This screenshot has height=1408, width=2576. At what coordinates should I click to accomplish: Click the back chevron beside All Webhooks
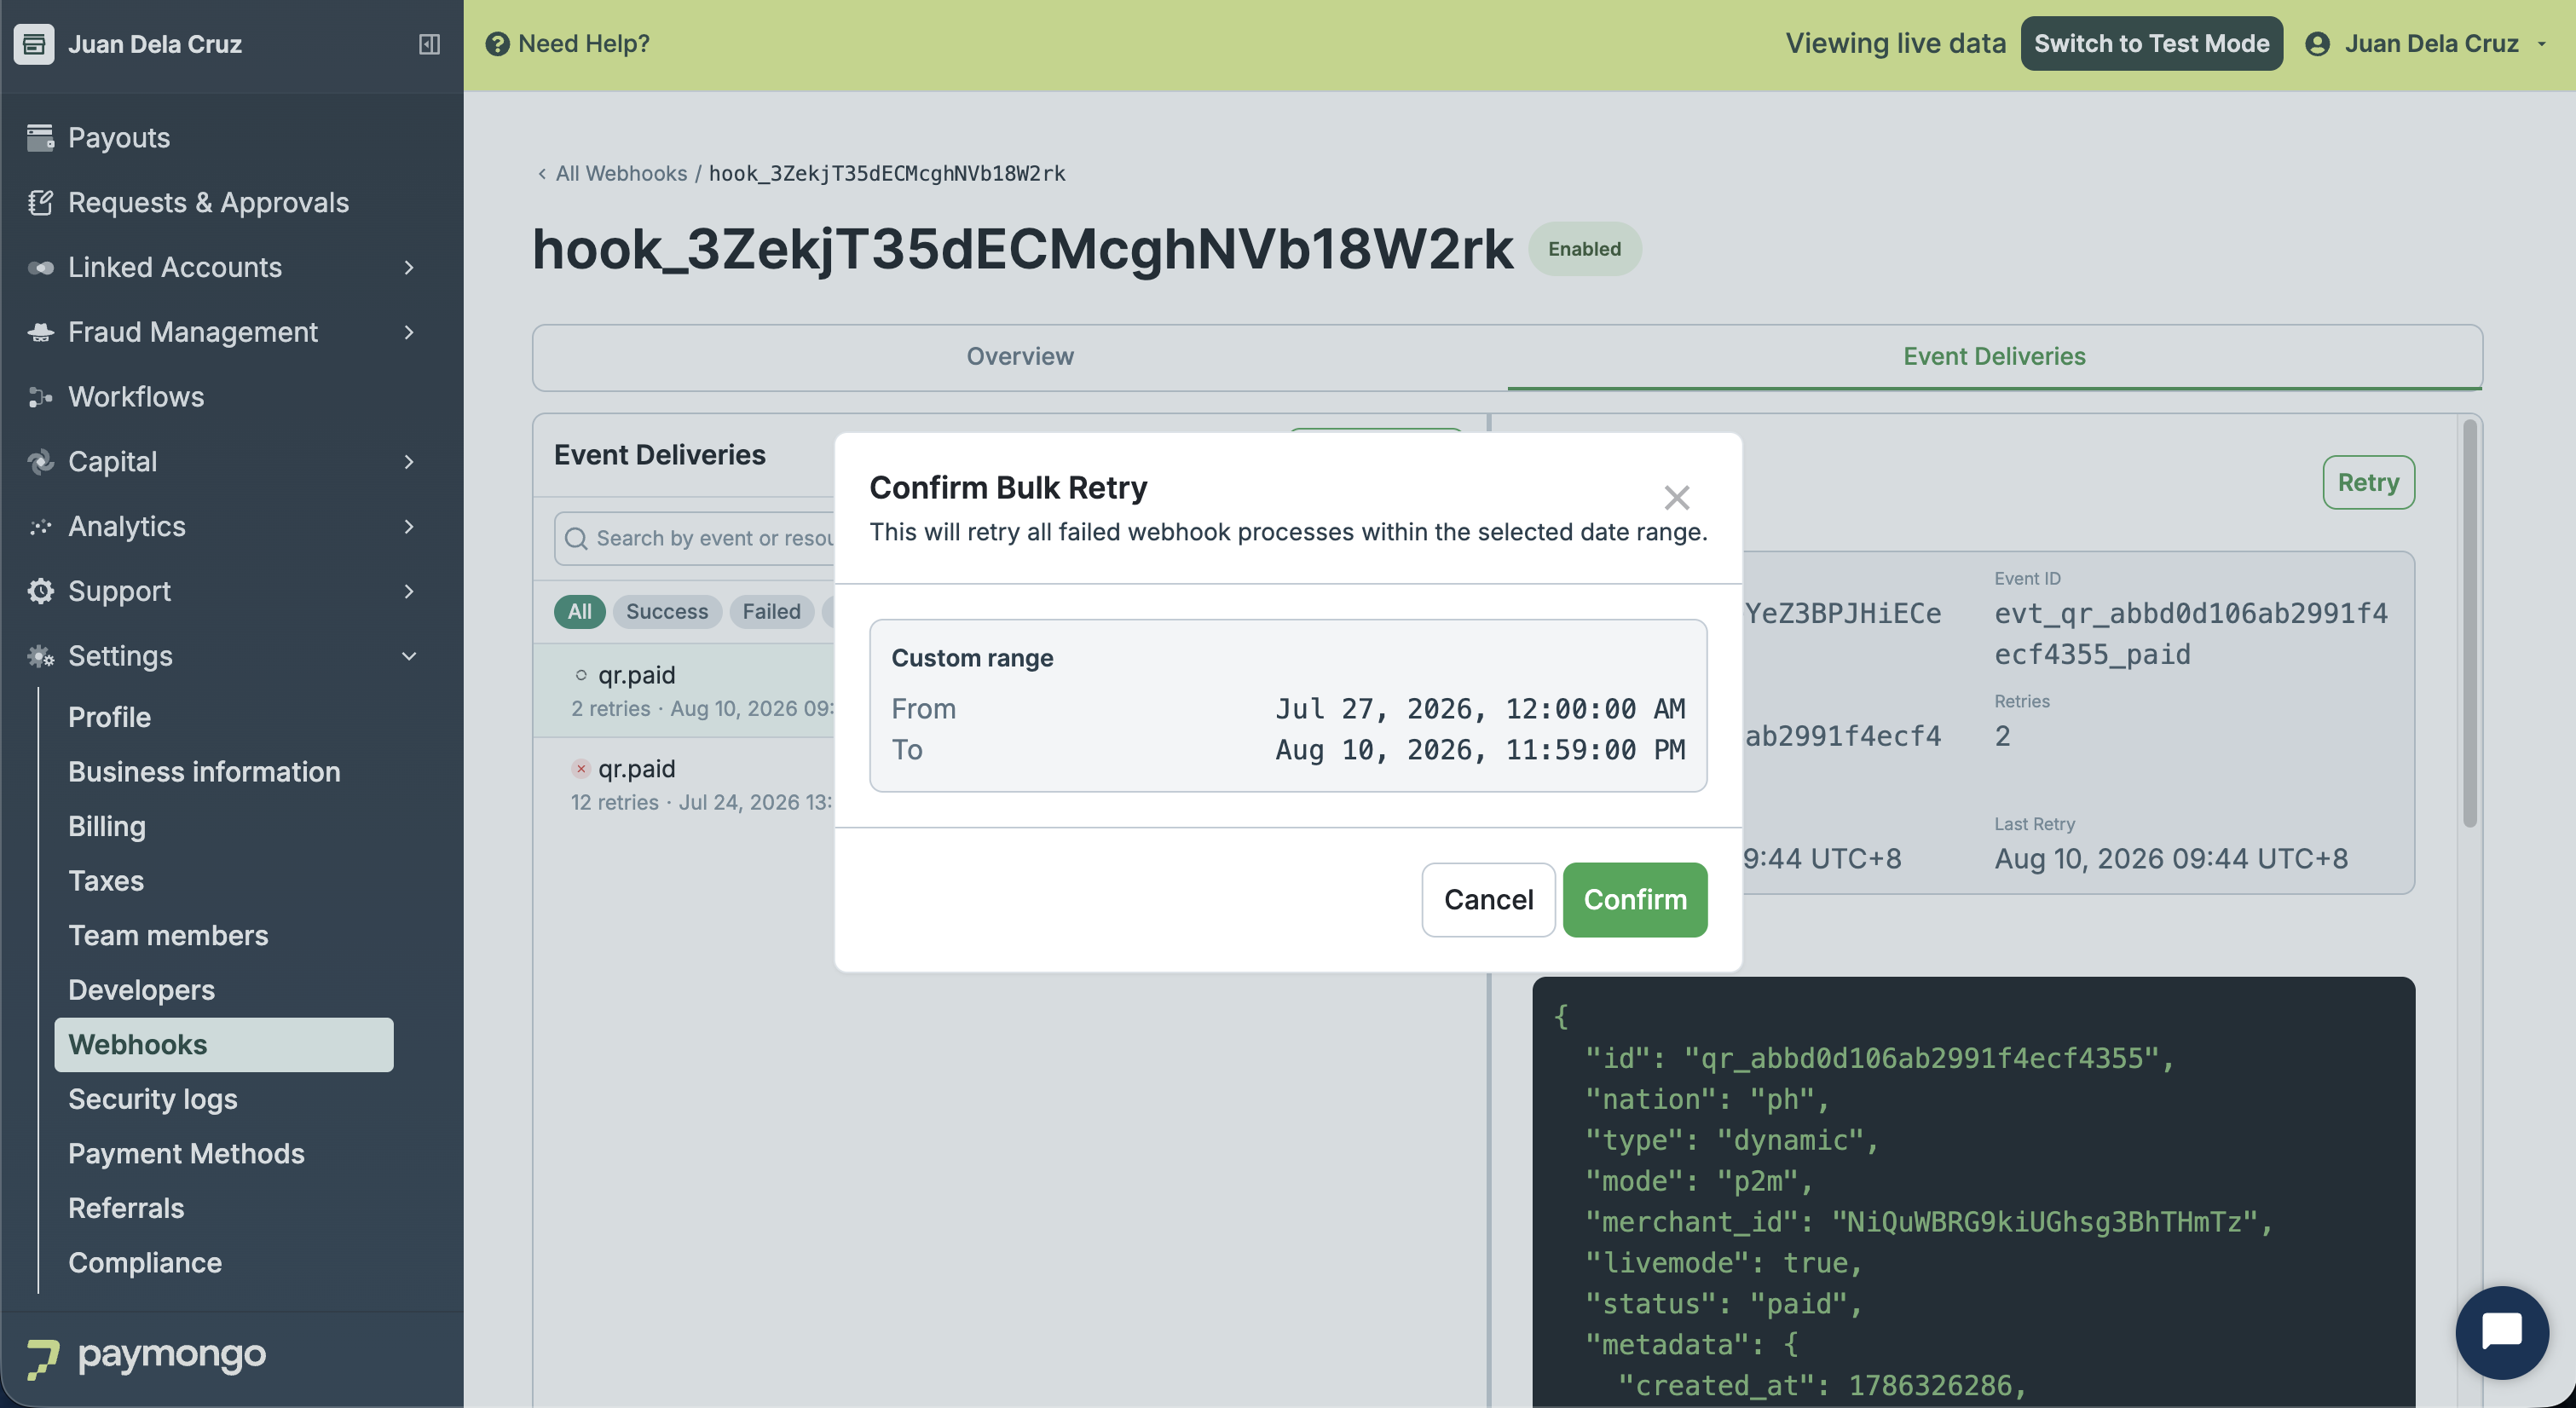[x=542, y=174]
